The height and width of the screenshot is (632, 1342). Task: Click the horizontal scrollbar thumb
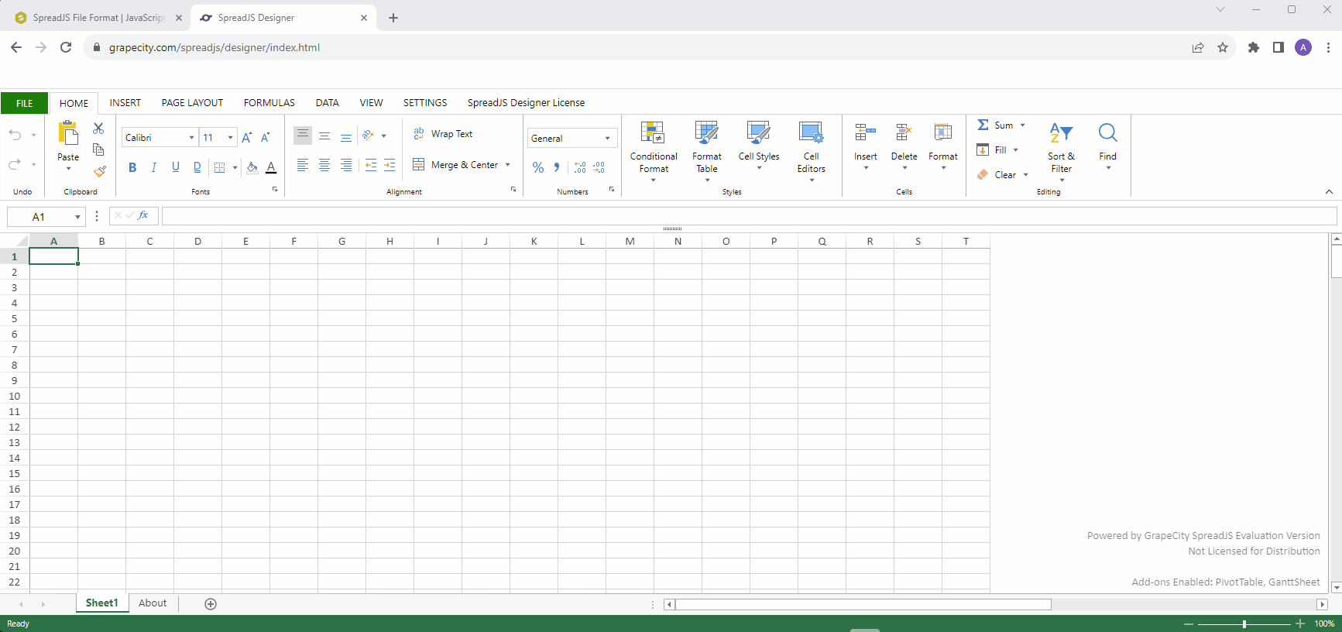[x=863, y=605]
